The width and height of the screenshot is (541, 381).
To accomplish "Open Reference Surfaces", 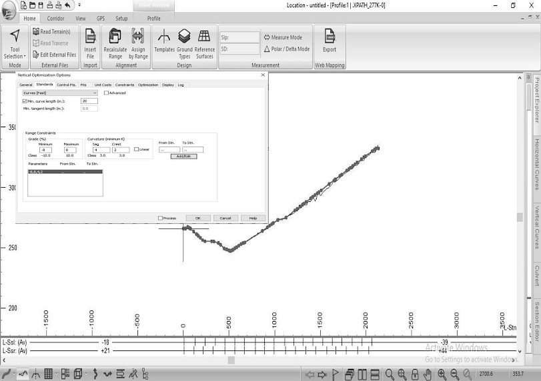I will click(x=205, y=43).
